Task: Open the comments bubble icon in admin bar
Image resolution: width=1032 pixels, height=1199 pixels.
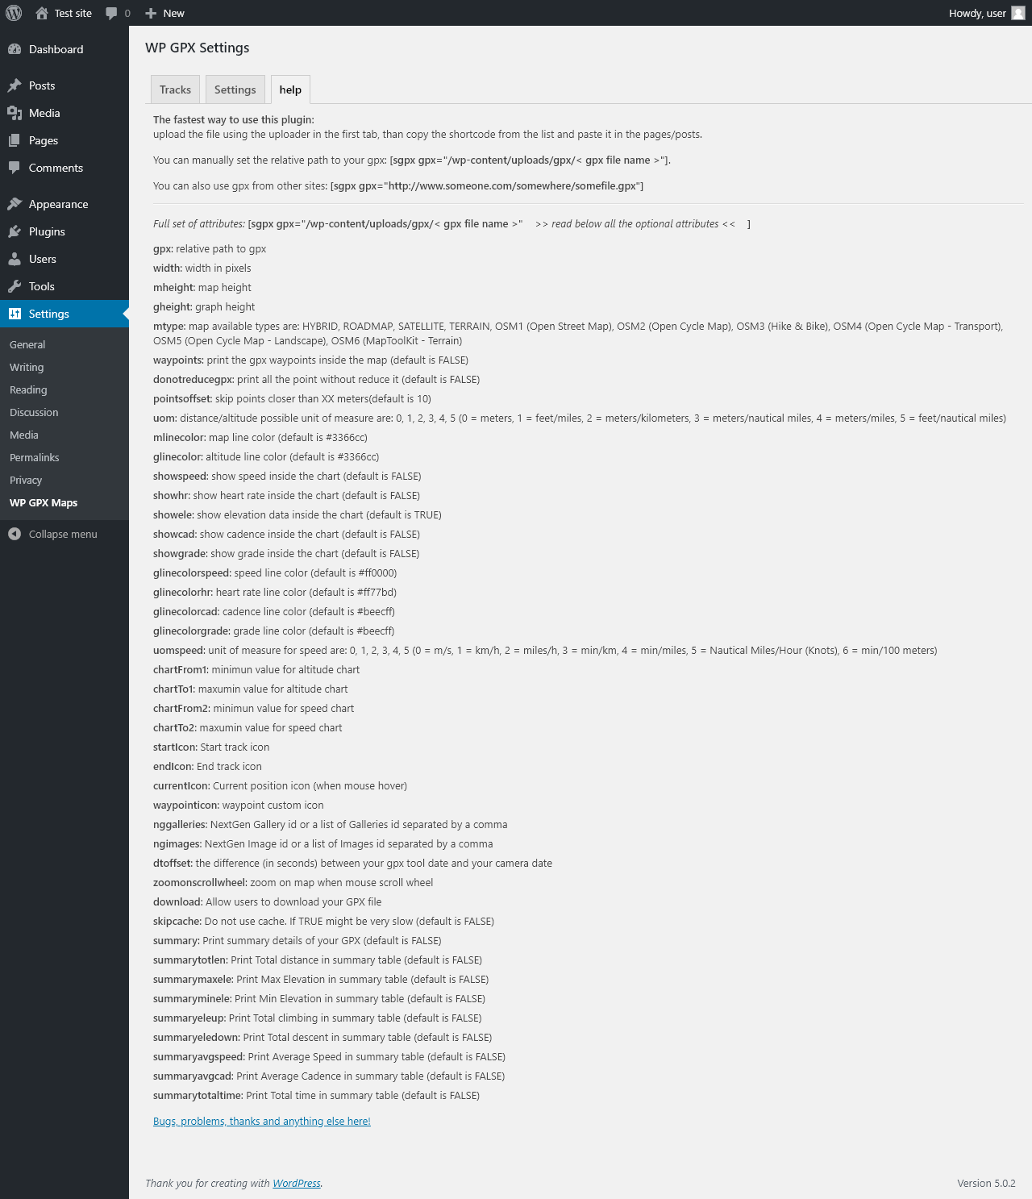Action: tap(111, 13)
